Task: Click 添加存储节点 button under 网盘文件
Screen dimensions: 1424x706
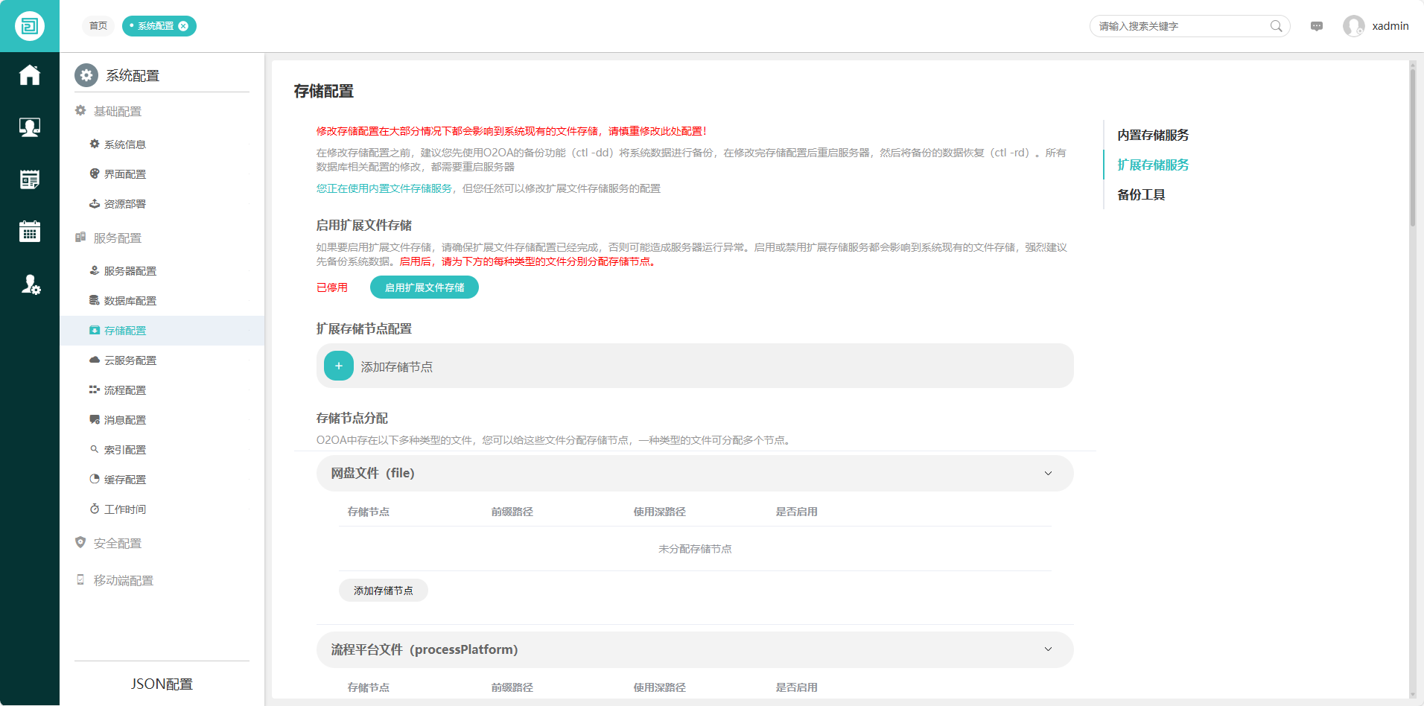Action: point(384,591)
